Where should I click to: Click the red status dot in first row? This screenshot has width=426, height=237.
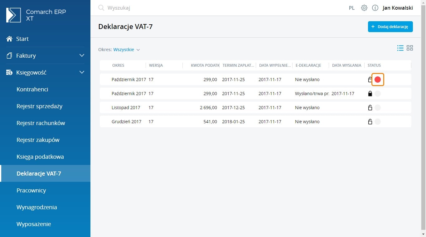pos(378,80)
